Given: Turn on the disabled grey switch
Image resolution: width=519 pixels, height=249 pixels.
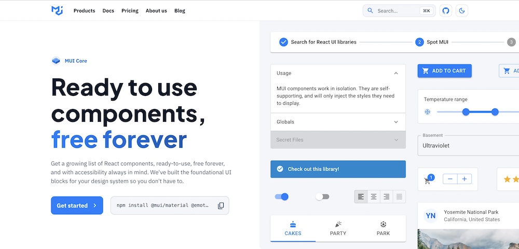Looking at the screenshot, I should tap(322, 197).
